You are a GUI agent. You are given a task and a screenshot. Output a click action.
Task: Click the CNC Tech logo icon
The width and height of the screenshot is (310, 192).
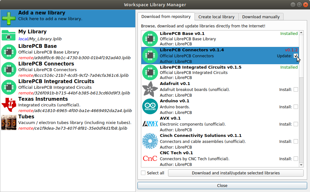pos(150,159)
